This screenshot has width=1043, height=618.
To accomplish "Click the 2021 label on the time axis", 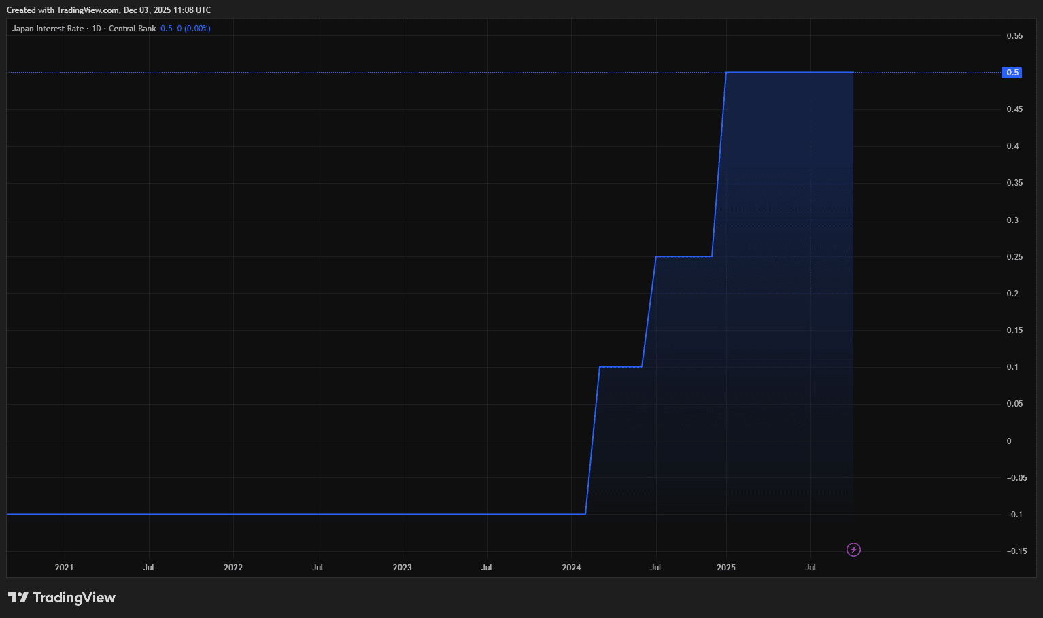I will (64, 568).
